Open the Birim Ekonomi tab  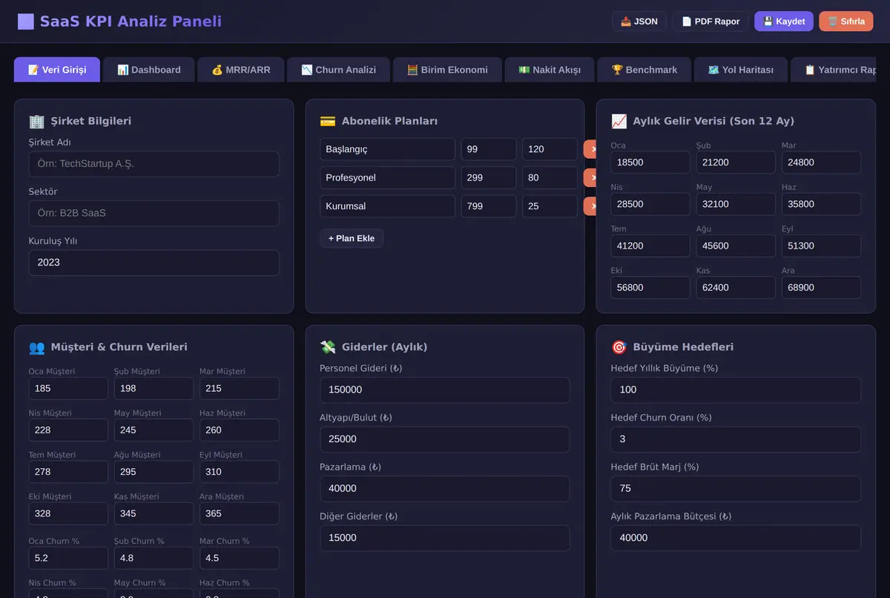pyautogui.click(x=447, y=70)
